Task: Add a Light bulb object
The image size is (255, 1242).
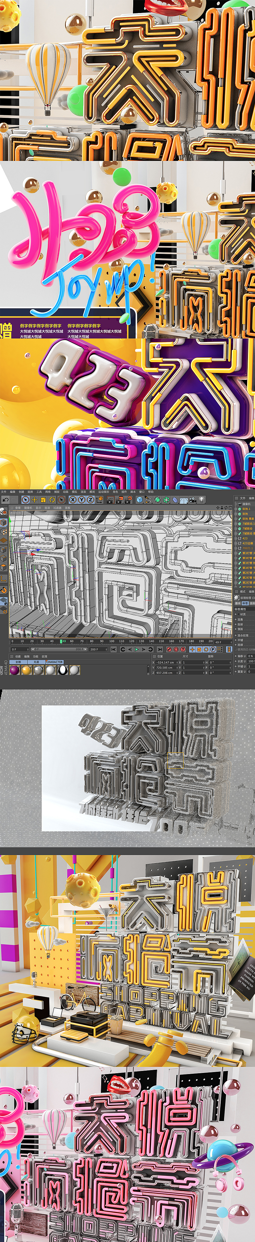Action: 201,500
